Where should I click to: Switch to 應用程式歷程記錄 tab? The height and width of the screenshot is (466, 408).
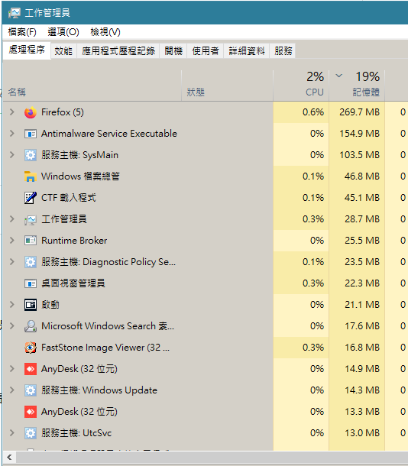click(x=118, y=51)
